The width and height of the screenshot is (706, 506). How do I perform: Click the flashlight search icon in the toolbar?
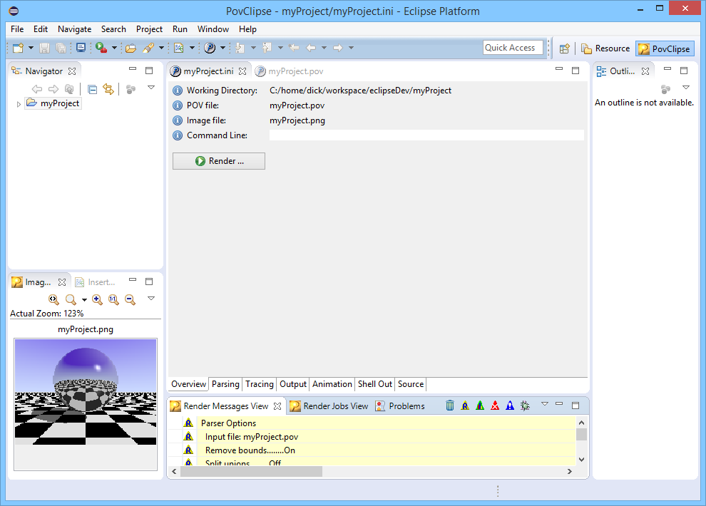coord(148,48)
